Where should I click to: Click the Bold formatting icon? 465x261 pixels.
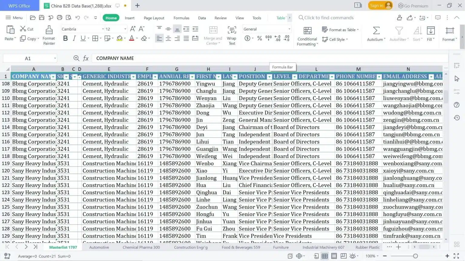click(65, 38)
